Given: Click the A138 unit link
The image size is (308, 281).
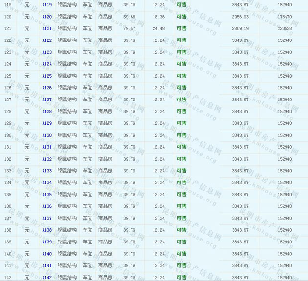Looking at the screenshot, I should [47, 230].
